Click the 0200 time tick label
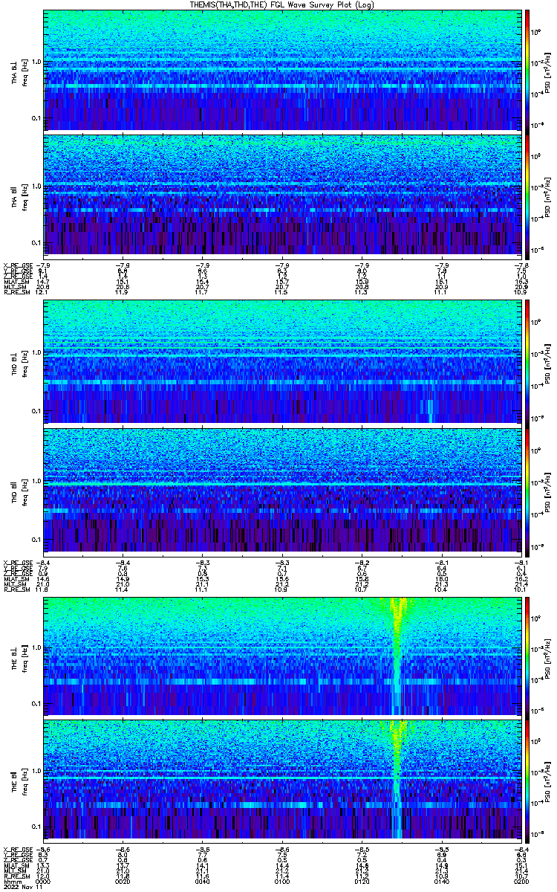 click(x=518, y=882)
